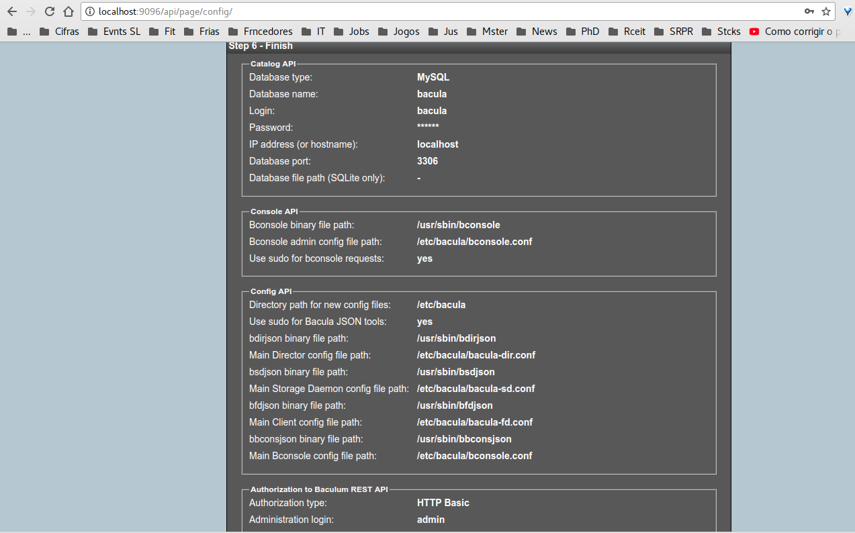Image resolution: width=855 pixels, height=533 pixels.
Task: Click the 'Database file path (SQLite only):' label
Action: 317,178
